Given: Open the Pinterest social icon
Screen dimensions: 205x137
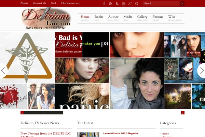Looking at the screenshot, I should point(137,3).
